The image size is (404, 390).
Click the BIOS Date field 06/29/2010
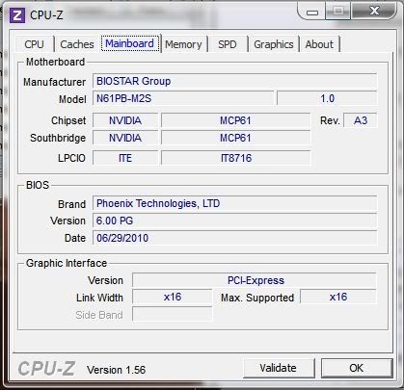pos(234,238)
